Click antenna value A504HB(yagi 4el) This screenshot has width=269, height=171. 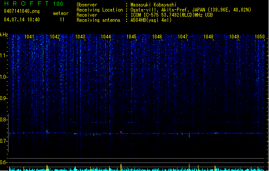click(x=151, y=20)
